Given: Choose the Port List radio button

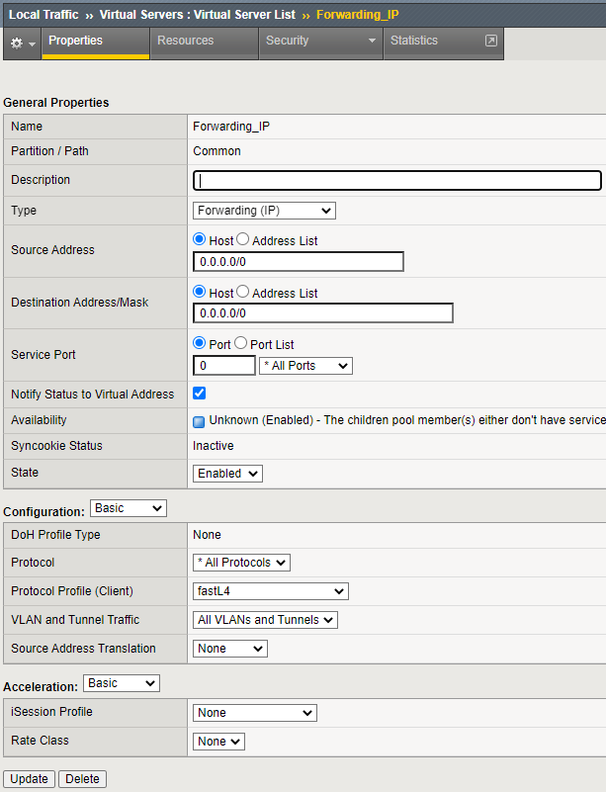Looking at the screenshot, I should tap(241, 344).
